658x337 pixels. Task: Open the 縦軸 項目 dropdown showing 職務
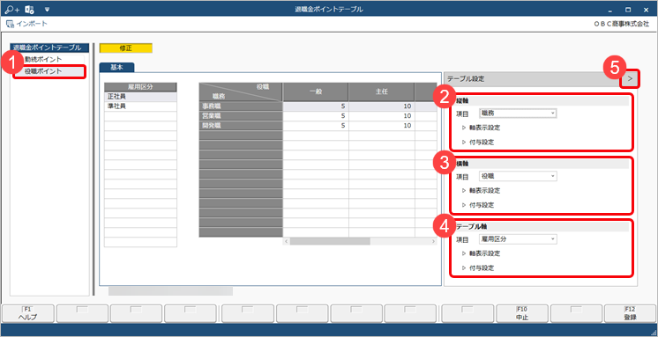518,114
